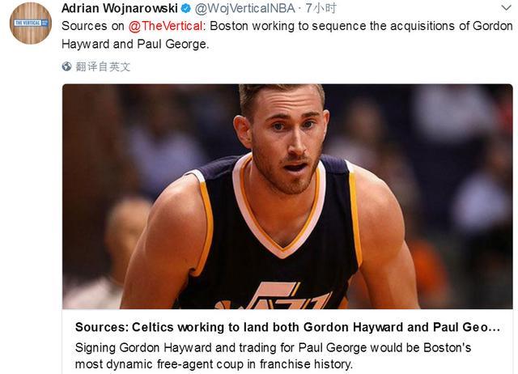Click the THE VERTICAL logo banner in avatar
The image size is (518, 374).
click(32, 23)
